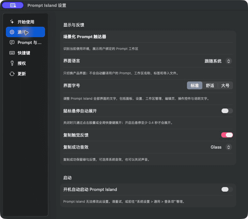This screenshot has width=248, height=219.
Task: Click the 显示与反馈 section title
Action: 74,25
